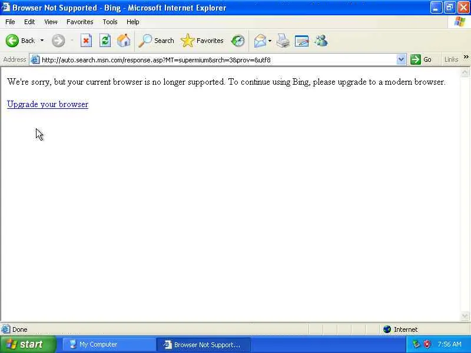This screenshot has height=353, width=471.
Task: Follow the Upgrade your browser link
Action: (x=48, y=104)
